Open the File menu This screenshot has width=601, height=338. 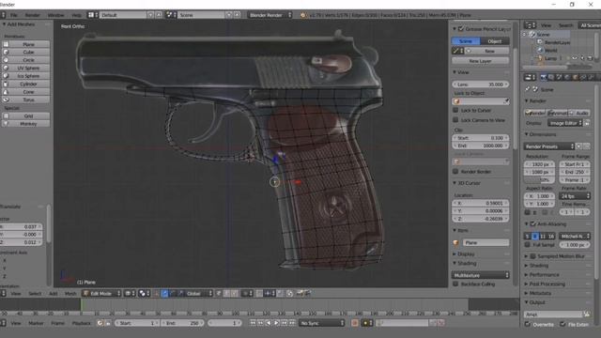14,15
